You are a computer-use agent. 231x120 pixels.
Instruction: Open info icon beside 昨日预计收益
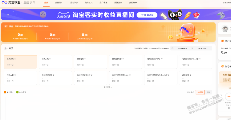(x=27, y=38)
